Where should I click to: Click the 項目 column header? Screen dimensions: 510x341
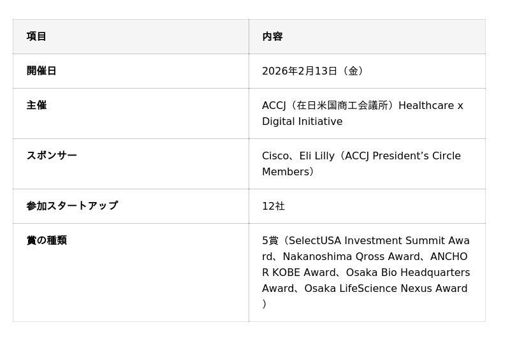coord(36,36)
